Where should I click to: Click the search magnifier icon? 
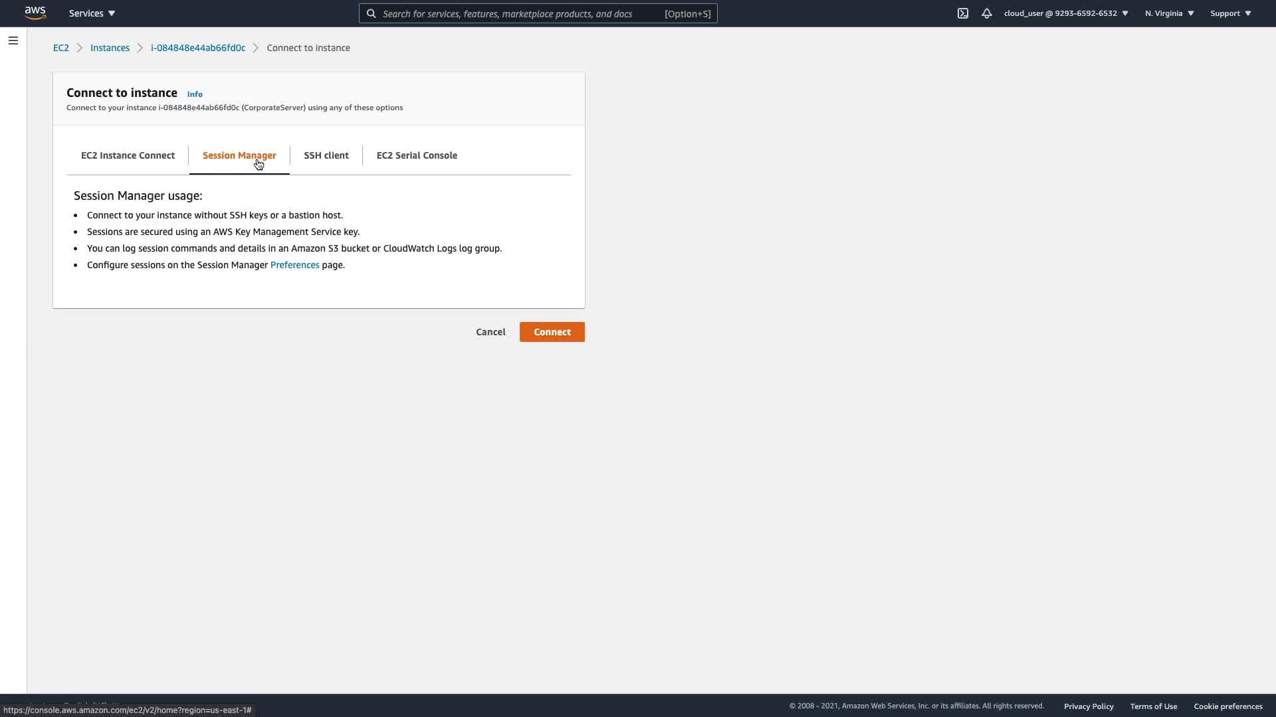(372, 13)
